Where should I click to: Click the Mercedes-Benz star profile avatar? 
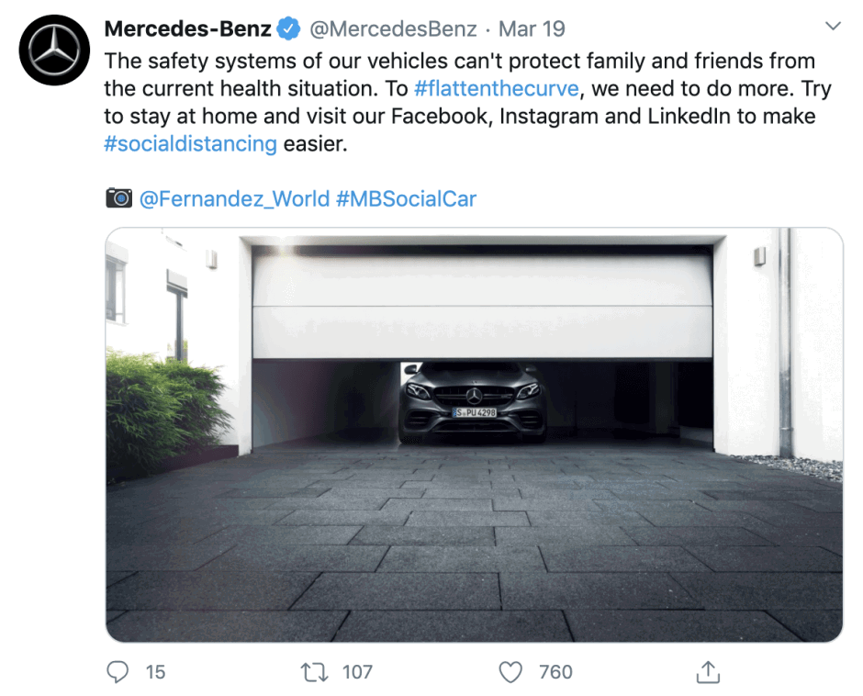tap(54, 51)
